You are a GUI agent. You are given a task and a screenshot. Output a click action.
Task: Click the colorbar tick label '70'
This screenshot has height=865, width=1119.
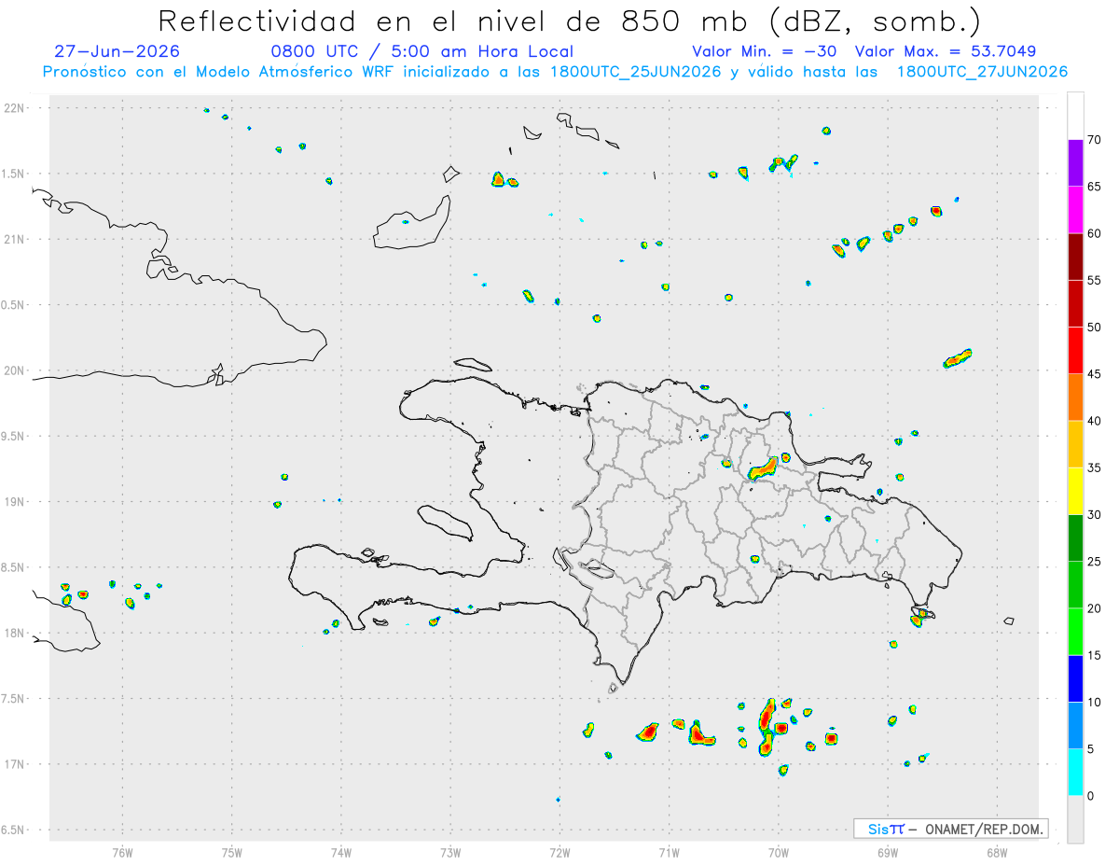pyautogui.click(x=1094, y=140)
